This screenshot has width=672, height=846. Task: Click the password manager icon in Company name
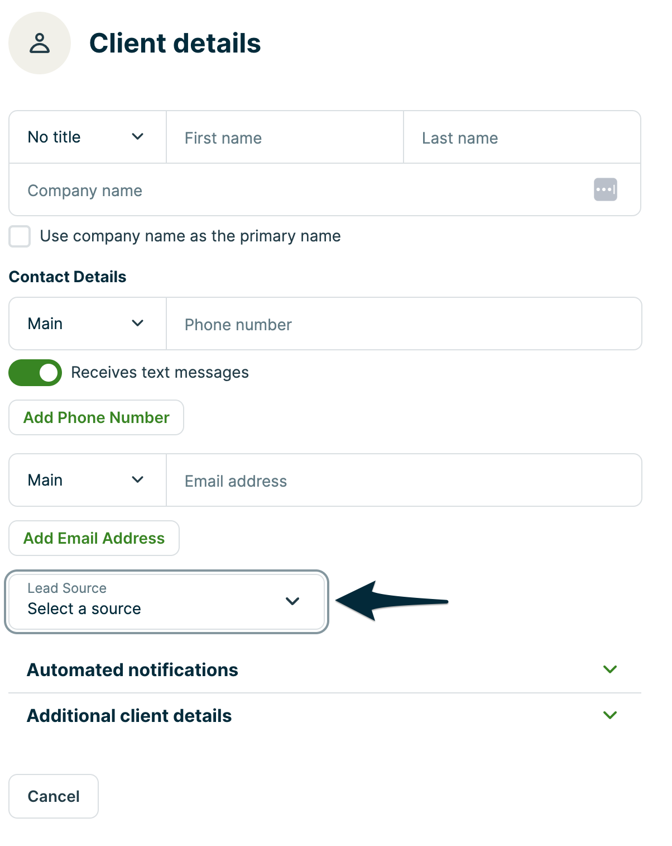click(x=605, y=189)
